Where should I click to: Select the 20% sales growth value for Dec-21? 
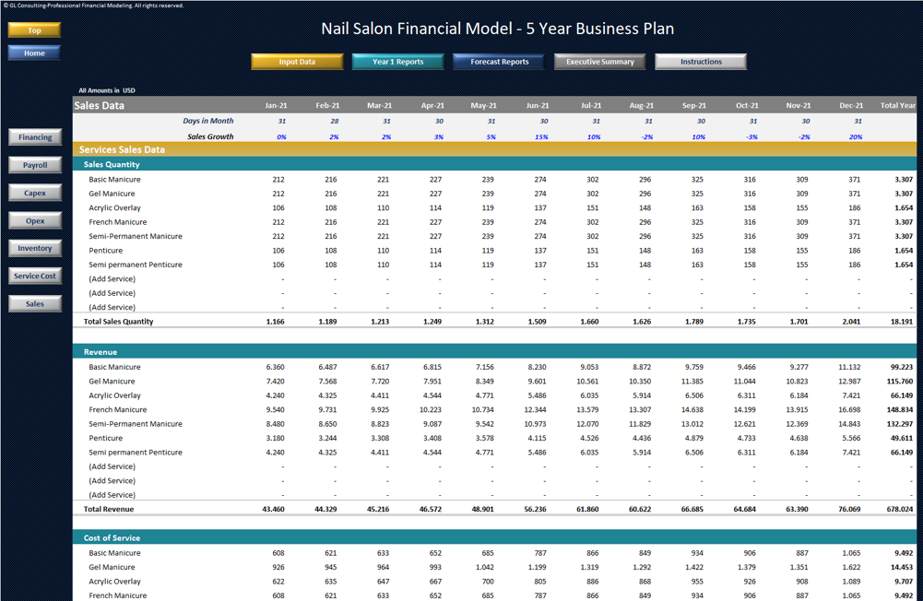click(856, 137)
